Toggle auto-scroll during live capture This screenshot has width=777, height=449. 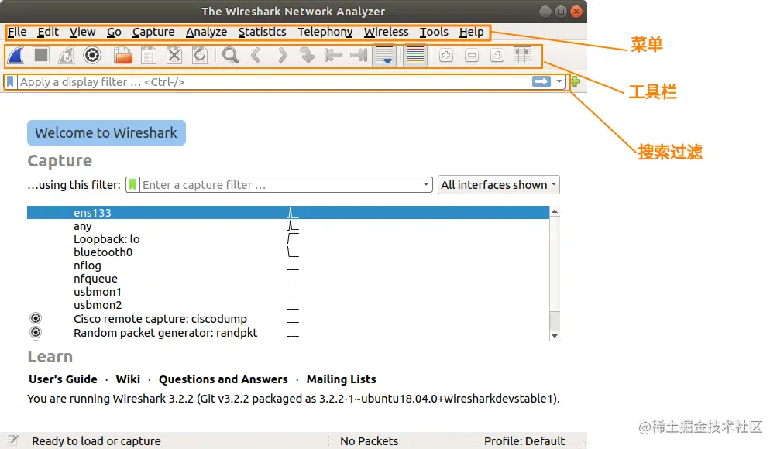click(x=384, y=56)
